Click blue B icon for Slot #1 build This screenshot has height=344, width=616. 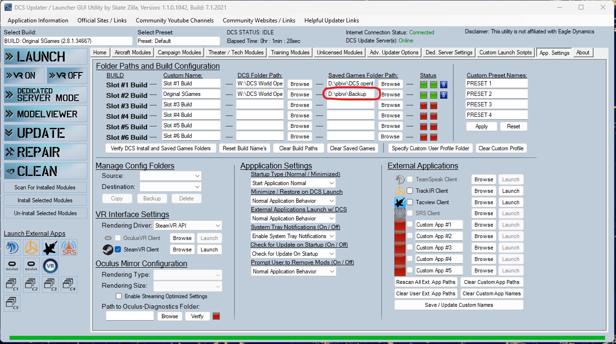[443, 84]
